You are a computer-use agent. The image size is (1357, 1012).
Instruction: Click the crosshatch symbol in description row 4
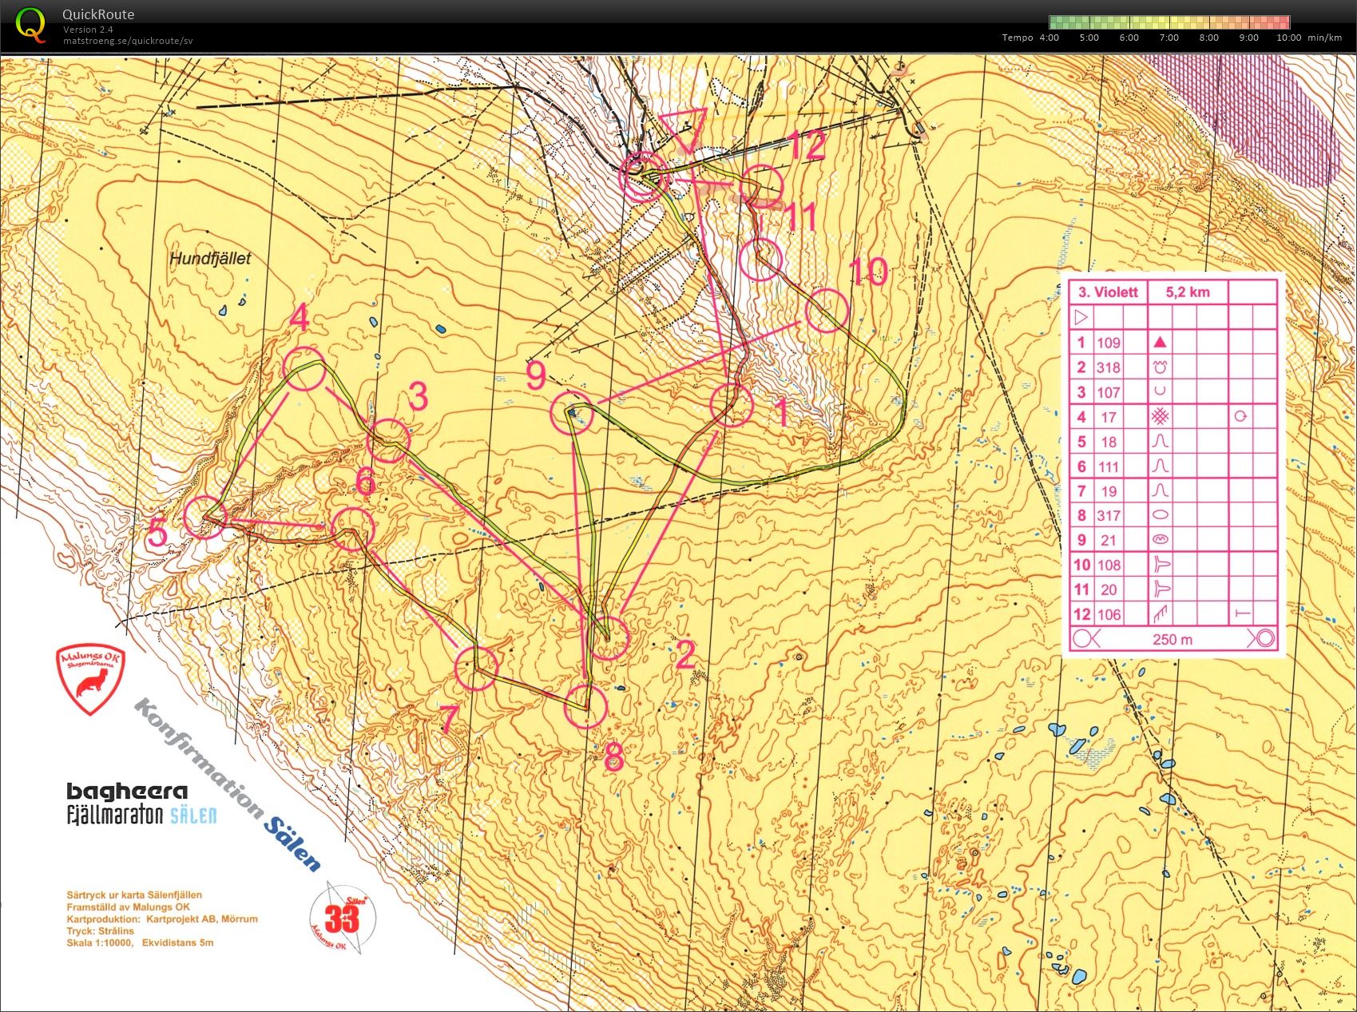[1160, 416]
